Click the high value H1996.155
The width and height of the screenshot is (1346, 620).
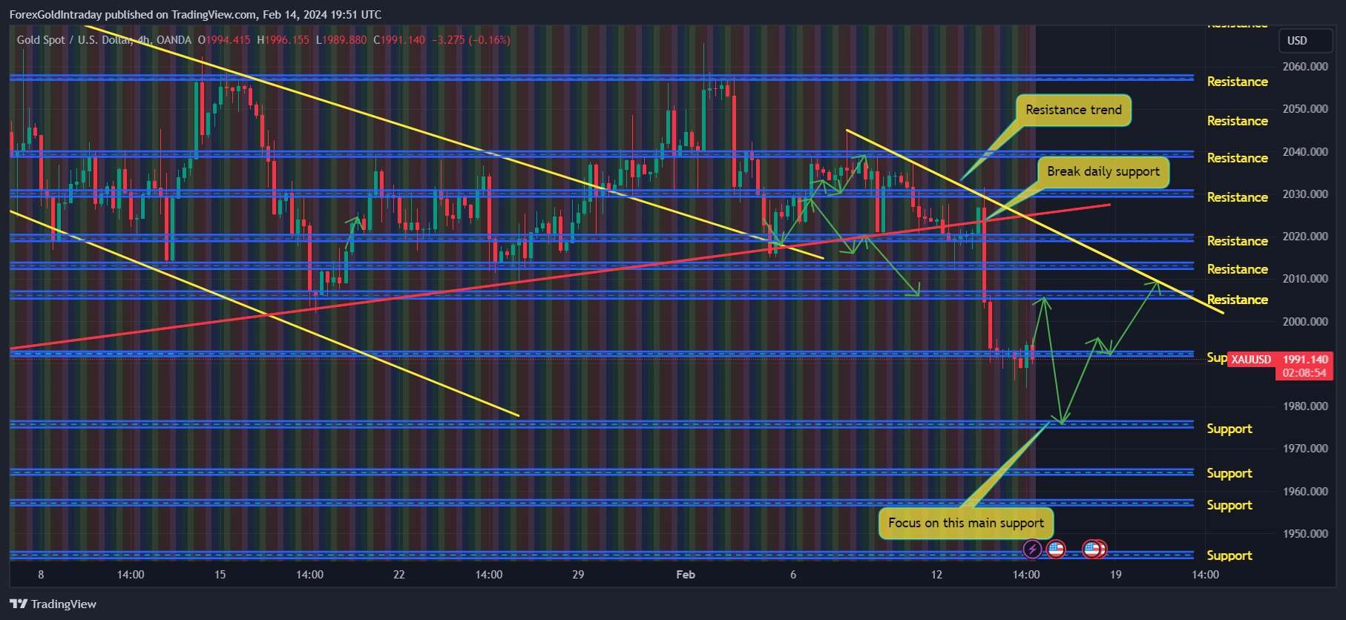[283, 40]
